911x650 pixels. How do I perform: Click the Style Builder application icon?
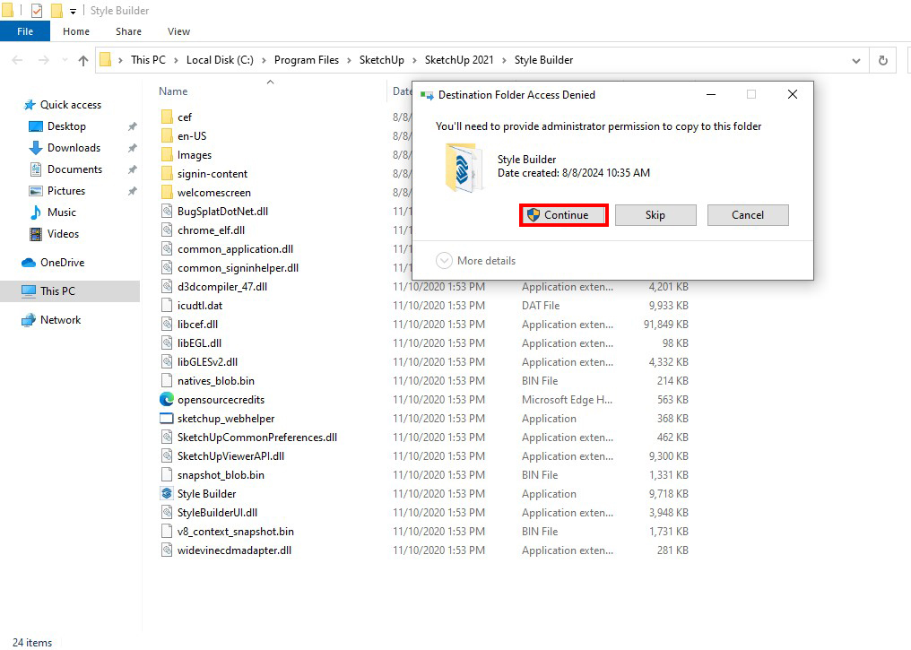167,494
